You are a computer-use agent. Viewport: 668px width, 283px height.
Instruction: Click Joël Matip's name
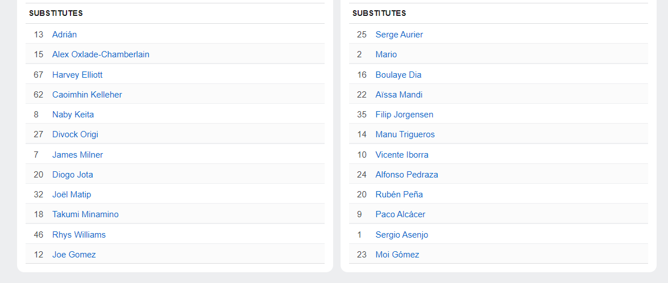(72, 195)
